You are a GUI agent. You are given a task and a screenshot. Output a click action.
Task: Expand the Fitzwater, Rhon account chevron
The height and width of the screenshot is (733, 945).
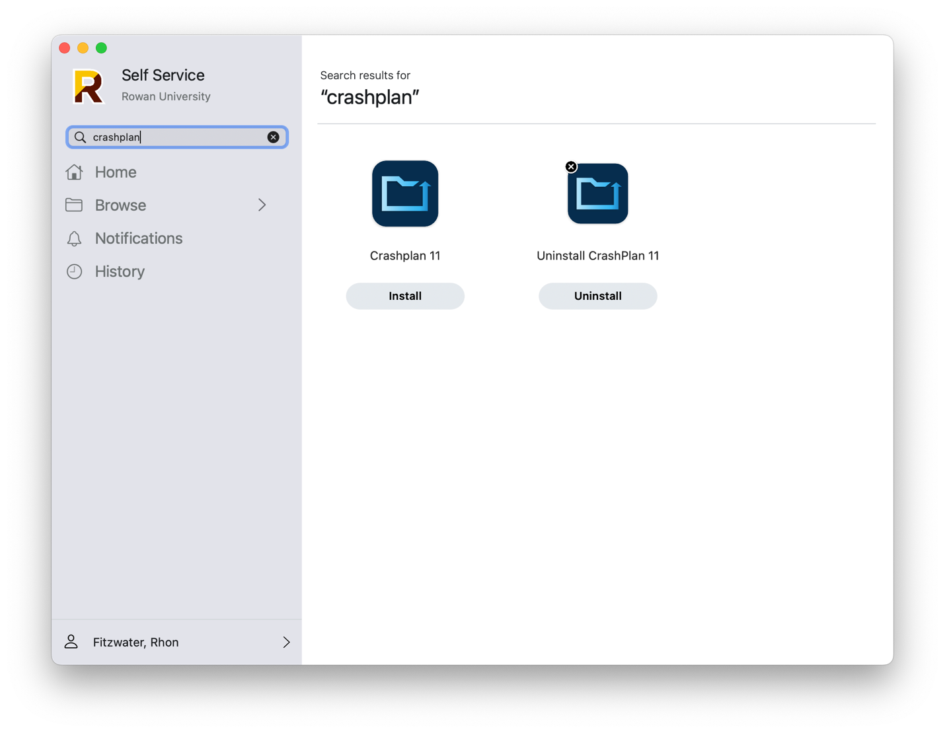pyautogui.click(x=286, y=642)
